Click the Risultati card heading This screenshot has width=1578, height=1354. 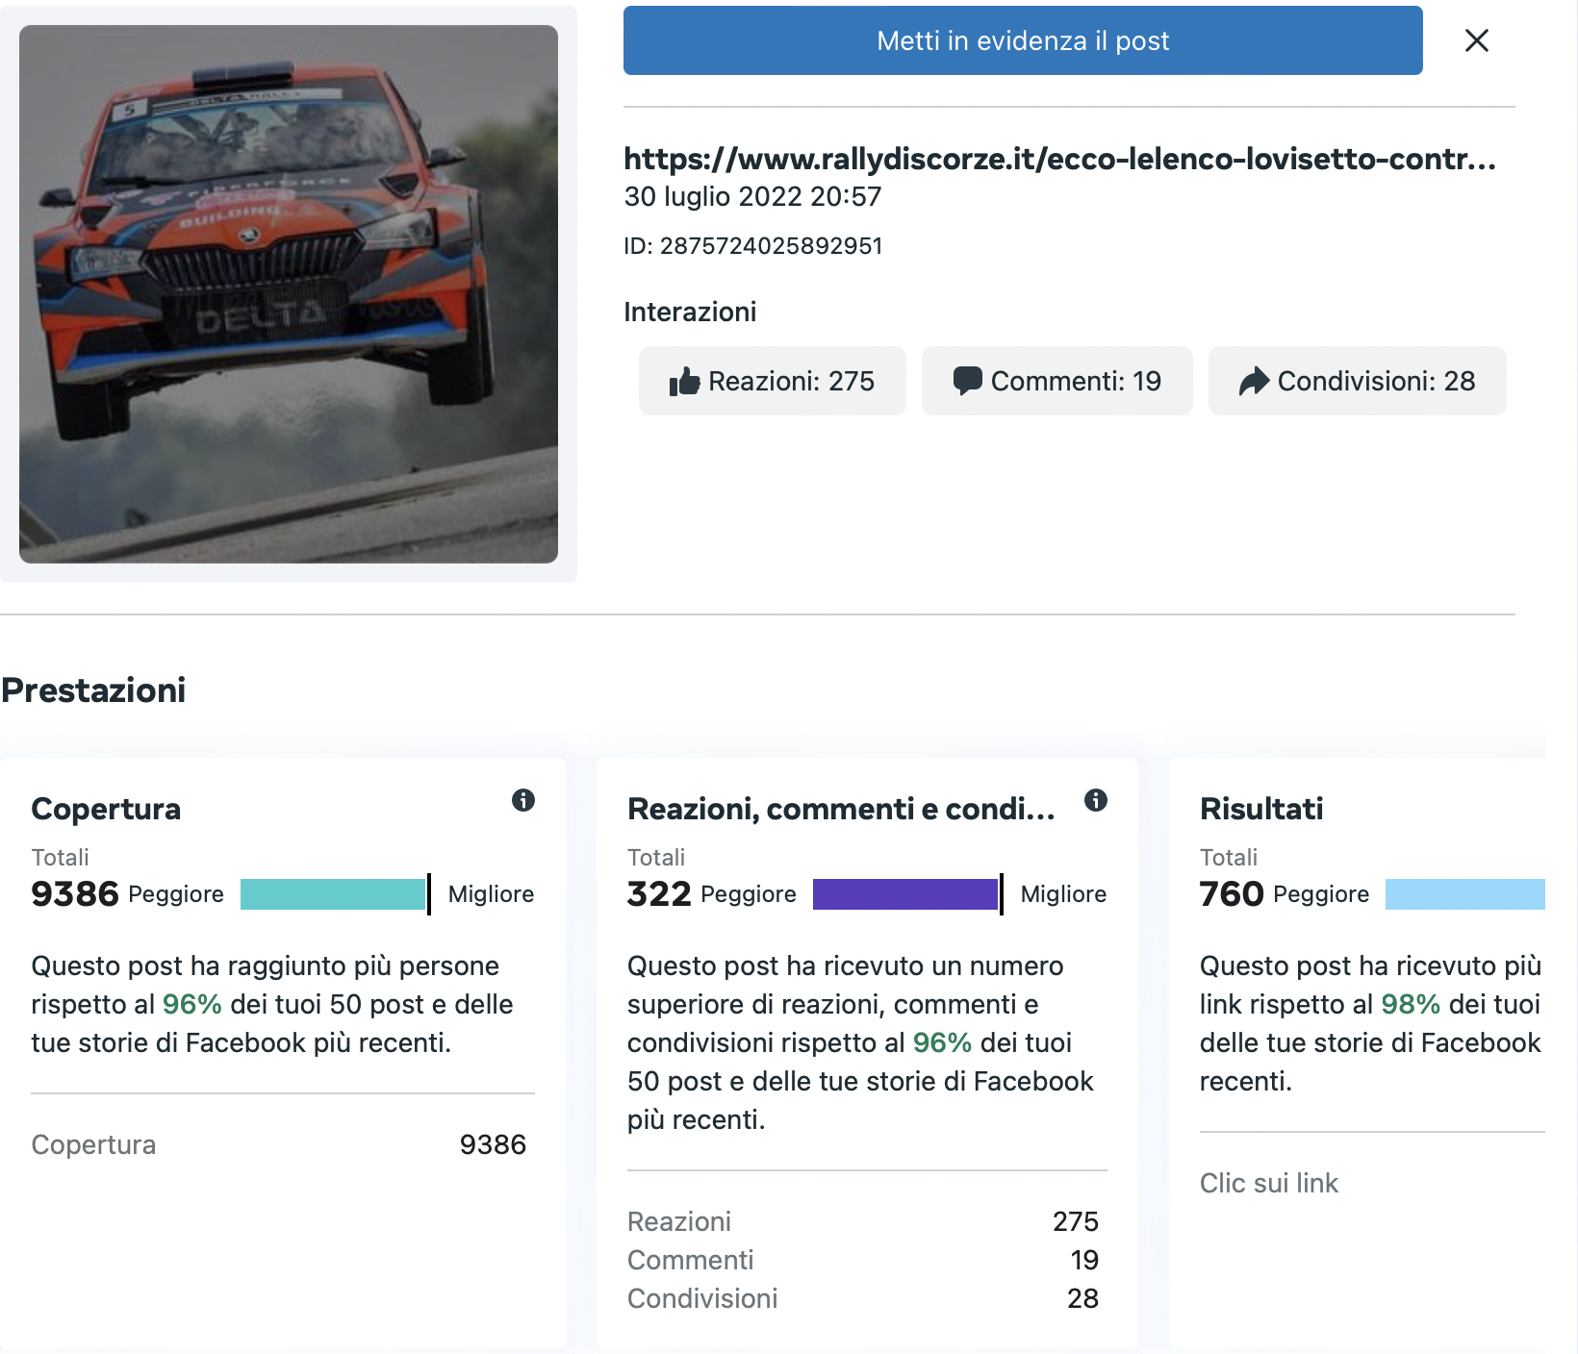point(1260,809)
